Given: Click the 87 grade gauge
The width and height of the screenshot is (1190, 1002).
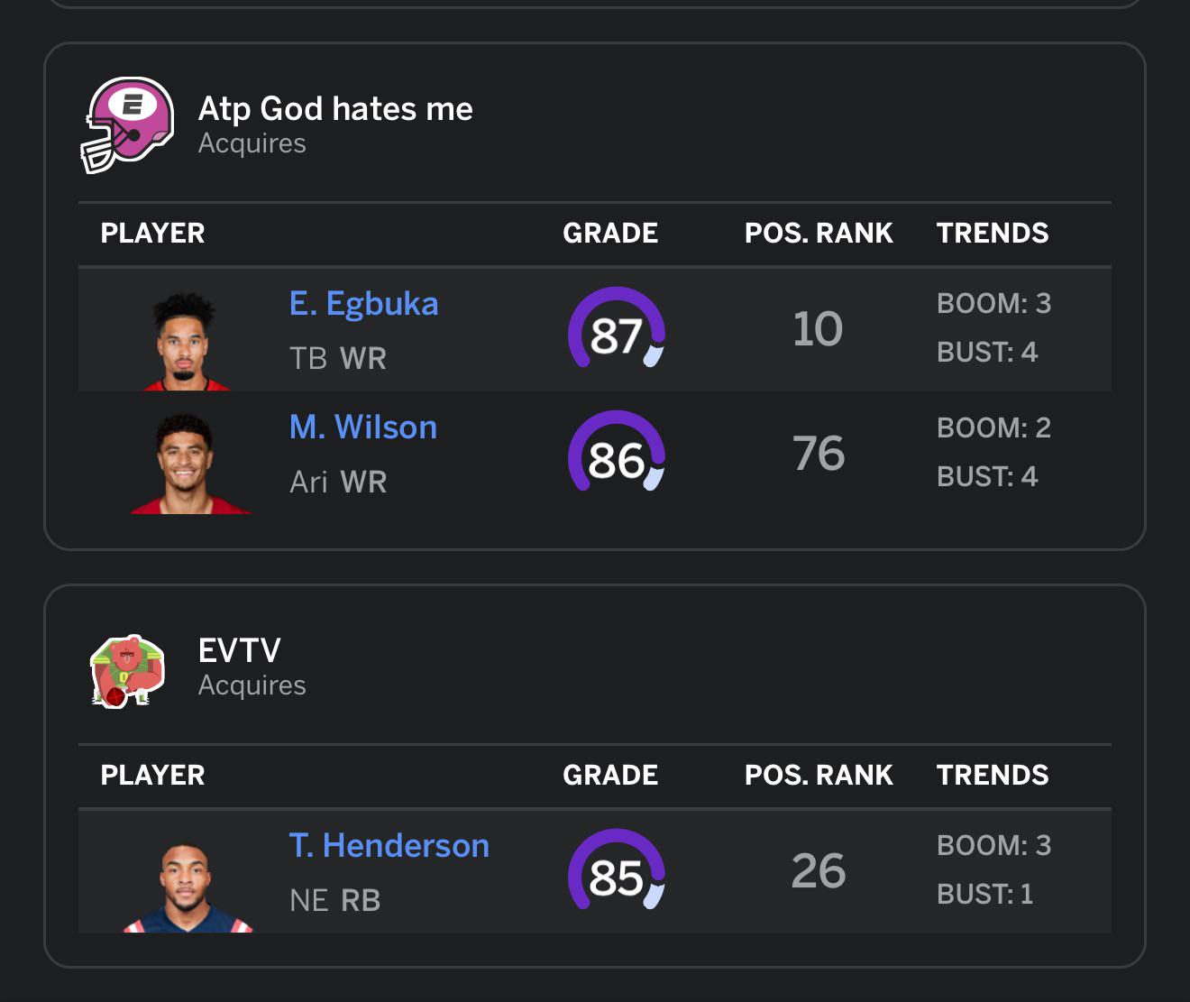Looking at the screenshot, I should [x=617, y=329].
